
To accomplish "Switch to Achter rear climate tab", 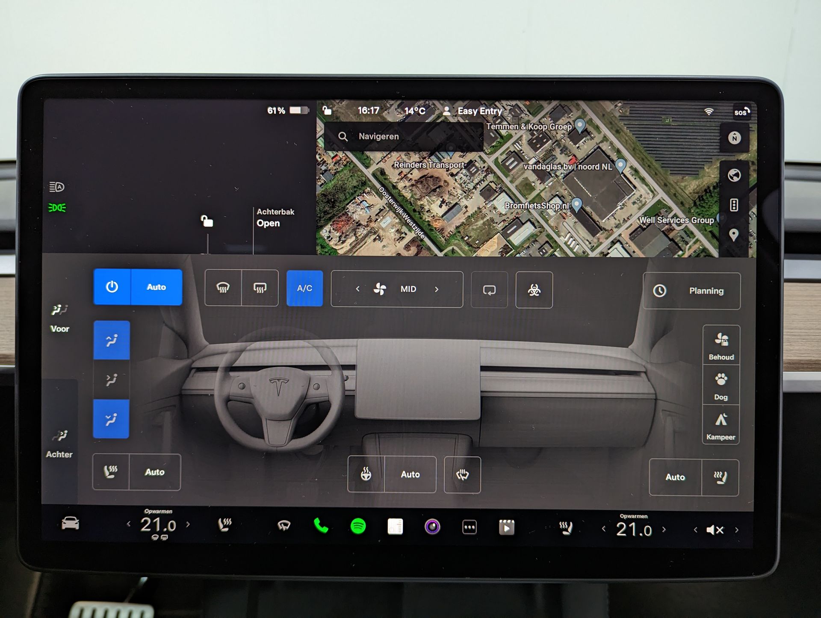I will coord(59,444).
